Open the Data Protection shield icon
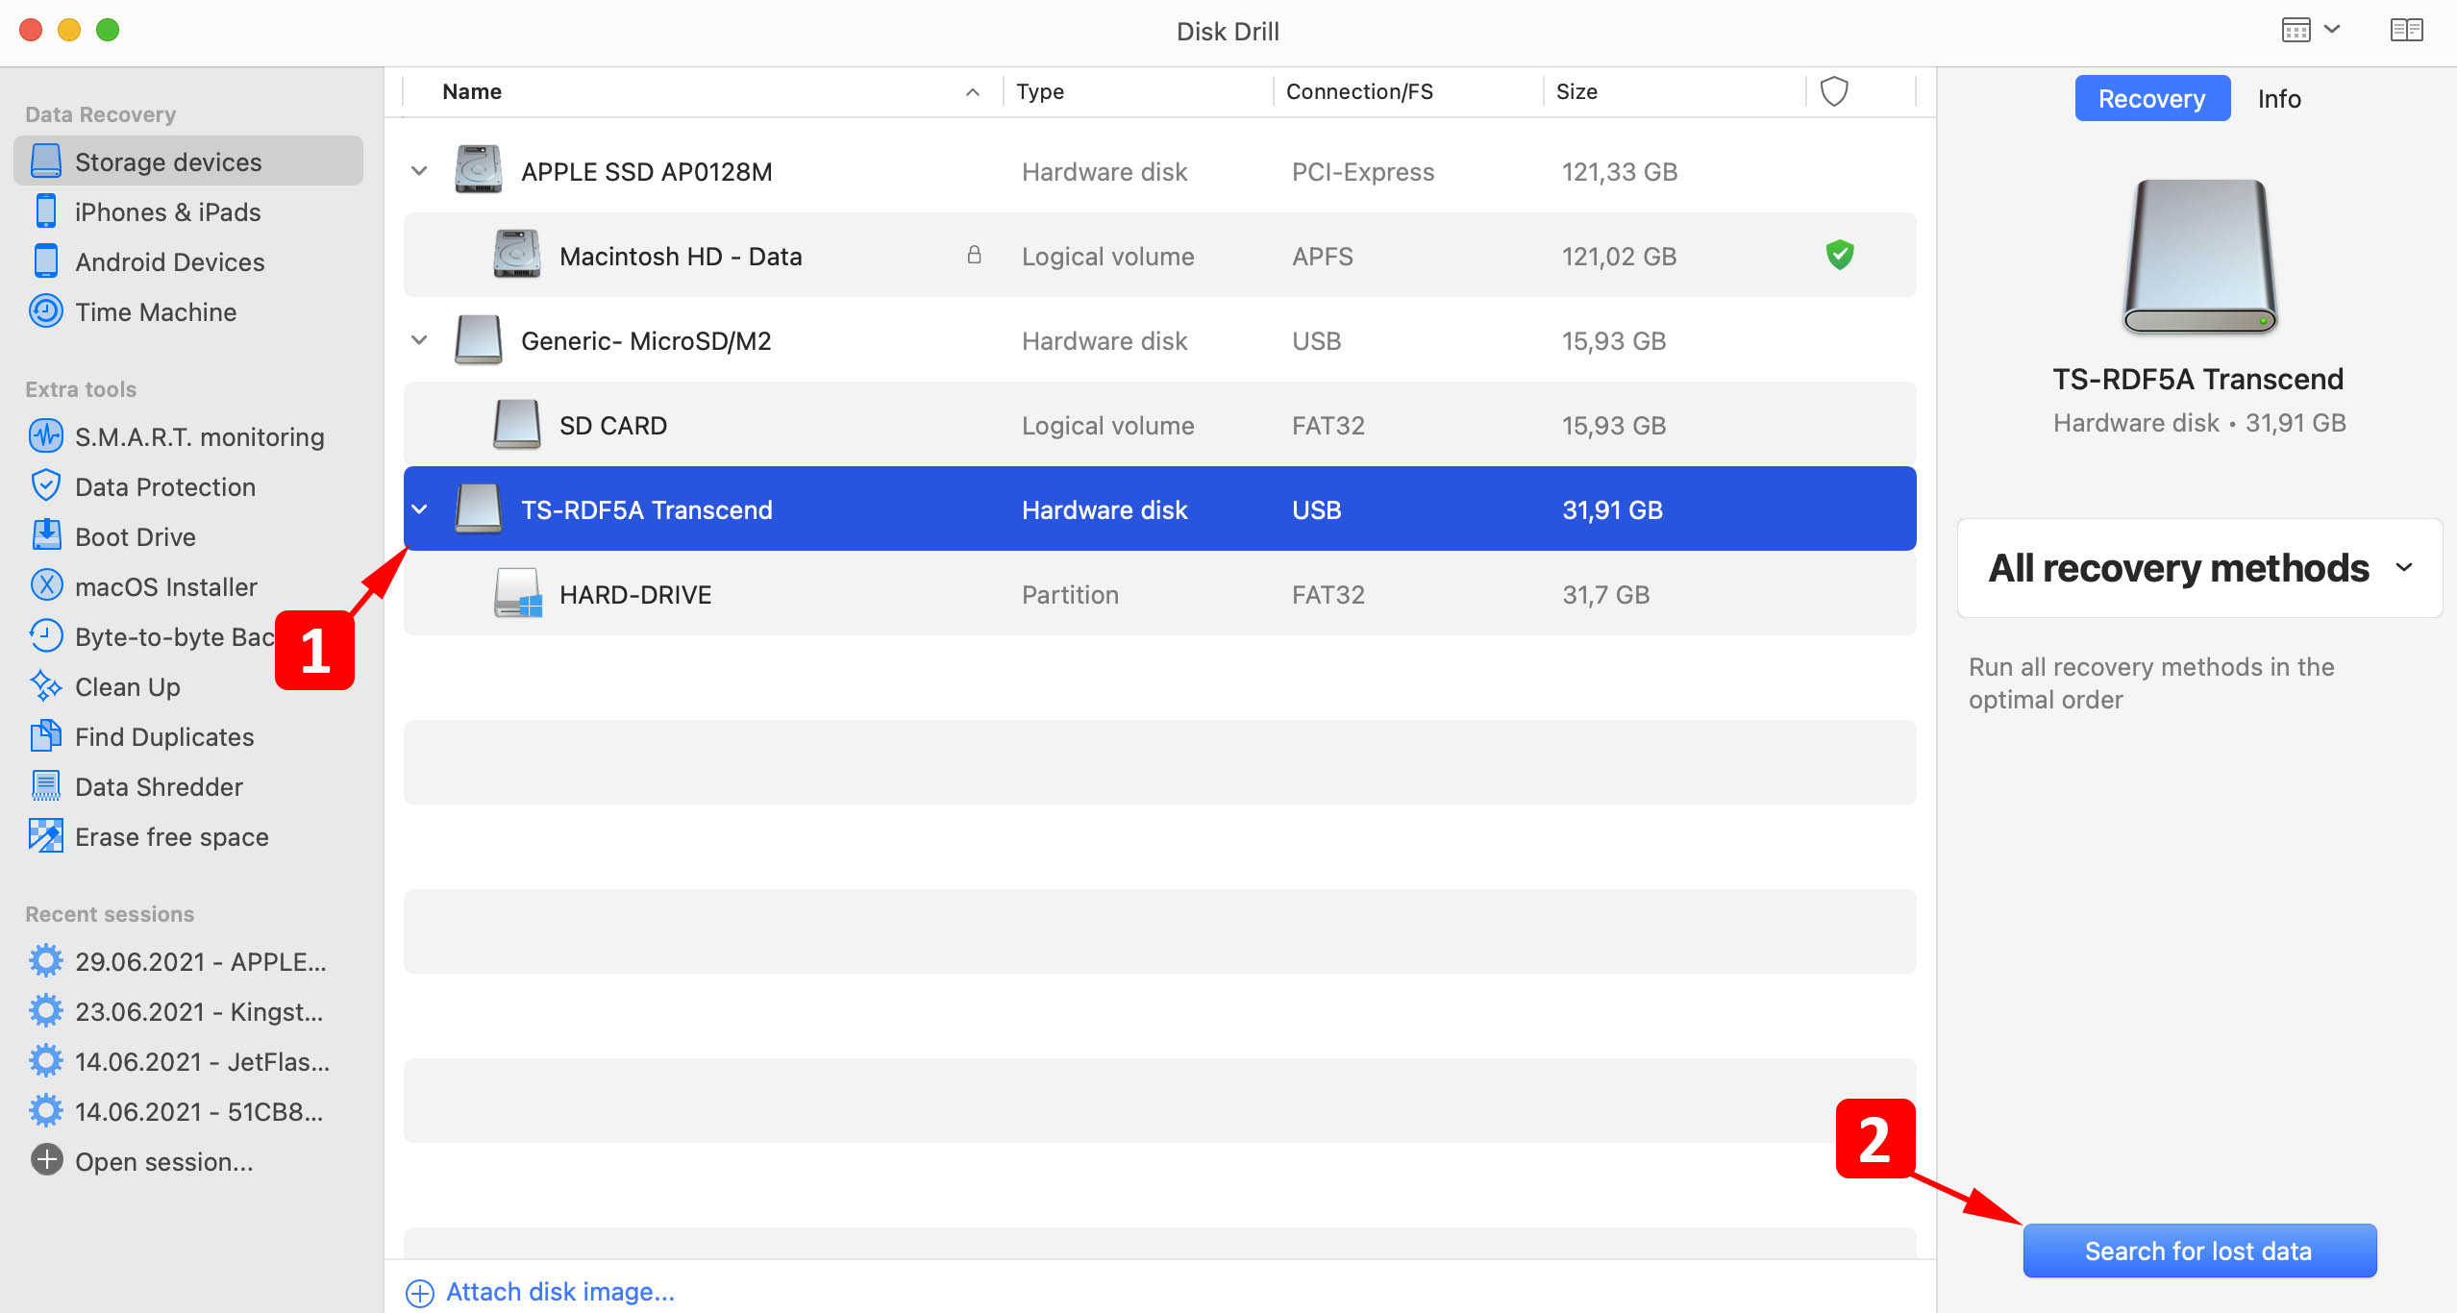 point(45,486)
